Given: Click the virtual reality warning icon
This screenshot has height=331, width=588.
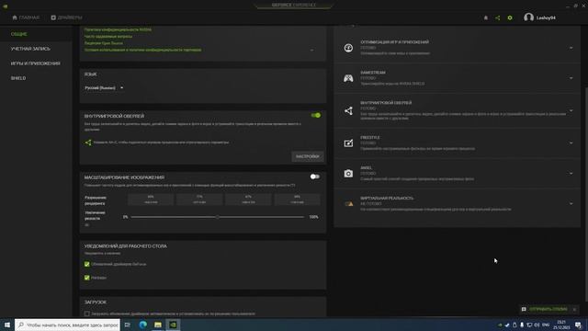Looking at the screenshot, I should (x=349, y=204).
